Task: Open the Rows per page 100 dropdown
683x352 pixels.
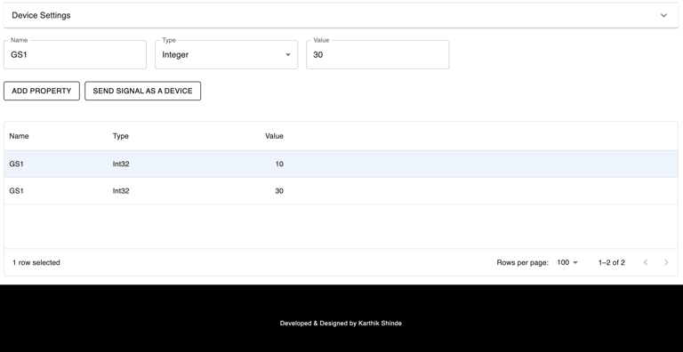Action: (x=567, y=263)
